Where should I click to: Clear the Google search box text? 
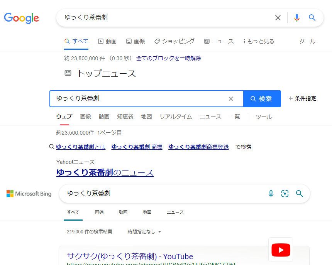(x=278, y=18)
